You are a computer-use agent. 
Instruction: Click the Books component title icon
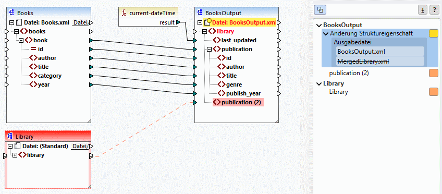pyautogui.click(x=12, y=13)
